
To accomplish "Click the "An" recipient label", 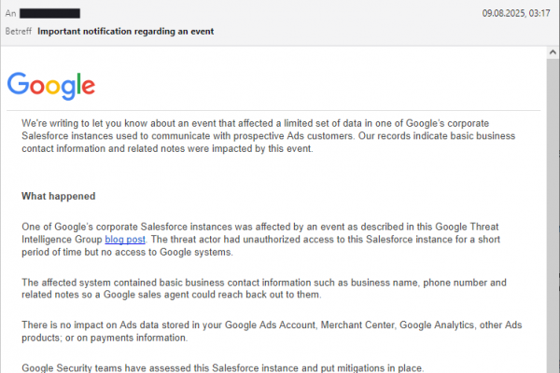I will (10, 13).
